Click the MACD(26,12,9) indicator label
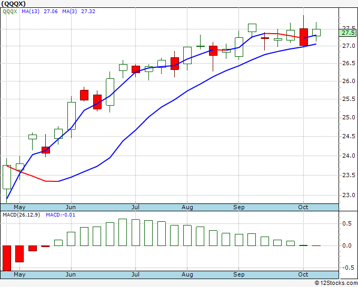Image resolution: width=358 pixels, height=287 pixels. (x=21, y=215)
